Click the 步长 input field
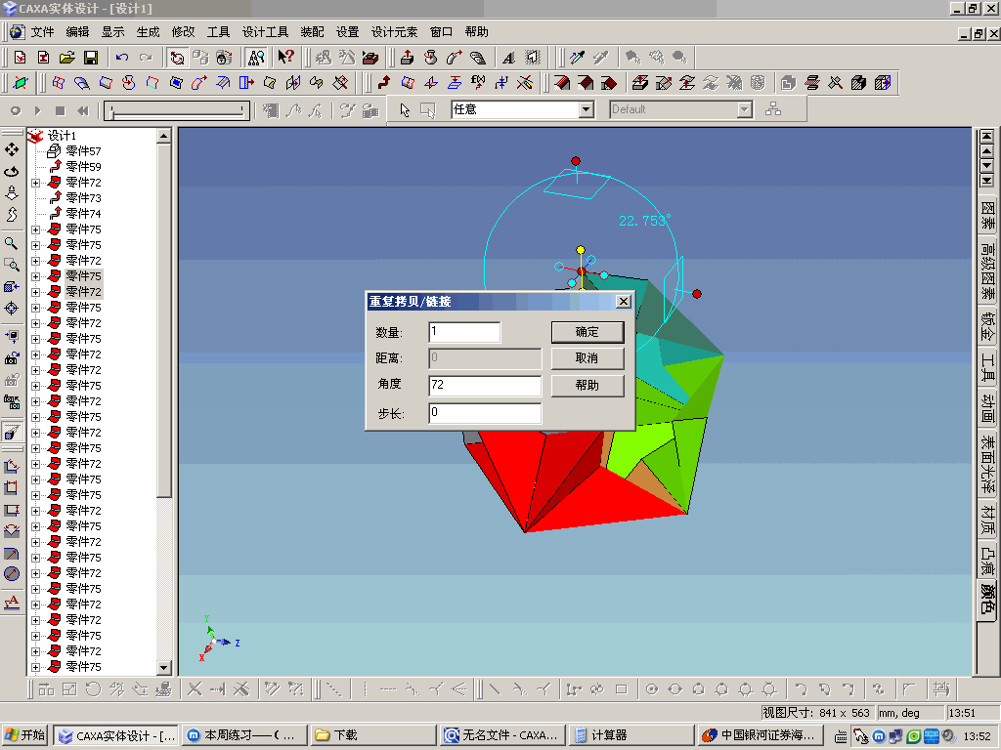This screenshot has height=750, width=1001. pyautogui.click(x=485, y=412)
